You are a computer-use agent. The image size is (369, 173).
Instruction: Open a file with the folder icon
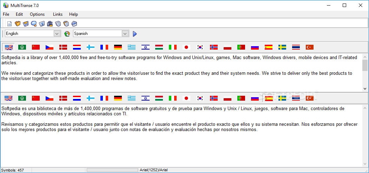(18, 24)
